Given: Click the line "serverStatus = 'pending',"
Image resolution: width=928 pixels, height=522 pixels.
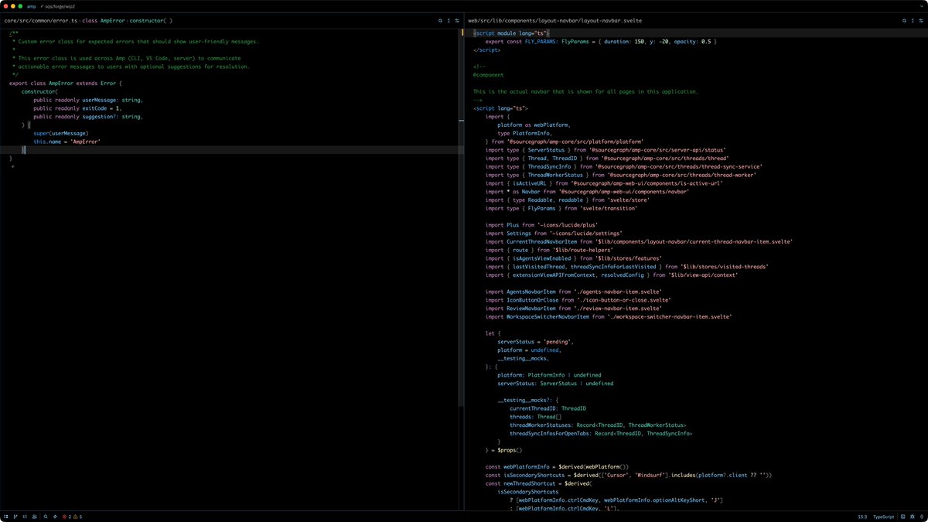Looking at the screenshot, I should point(536,342).
